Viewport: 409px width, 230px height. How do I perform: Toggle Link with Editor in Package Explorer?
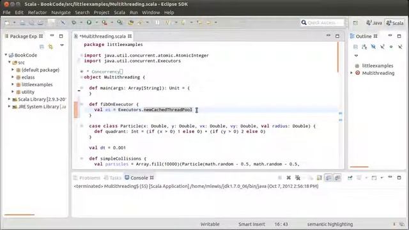click(50, 47)
